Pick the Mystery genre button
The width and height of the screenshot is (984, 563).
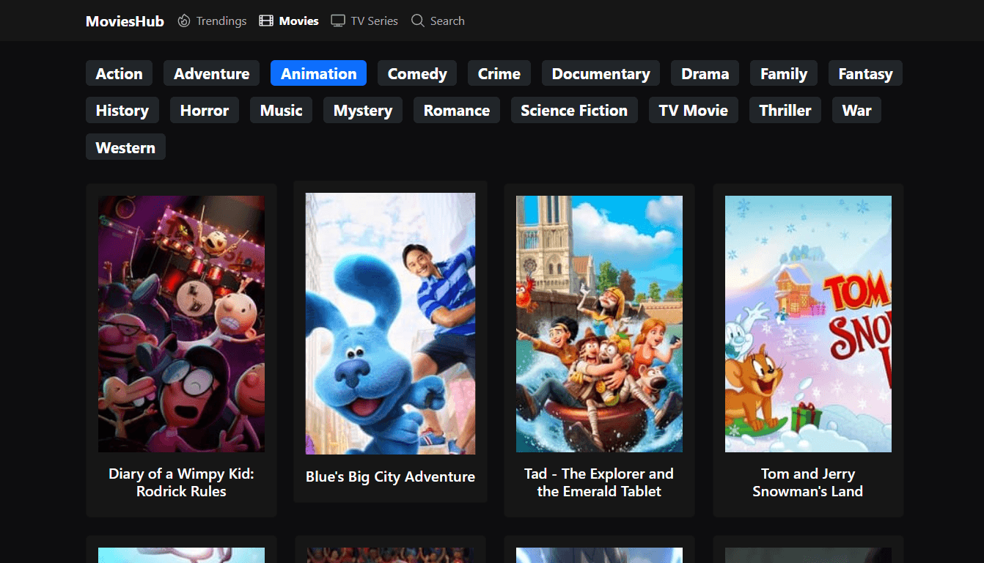363,110
